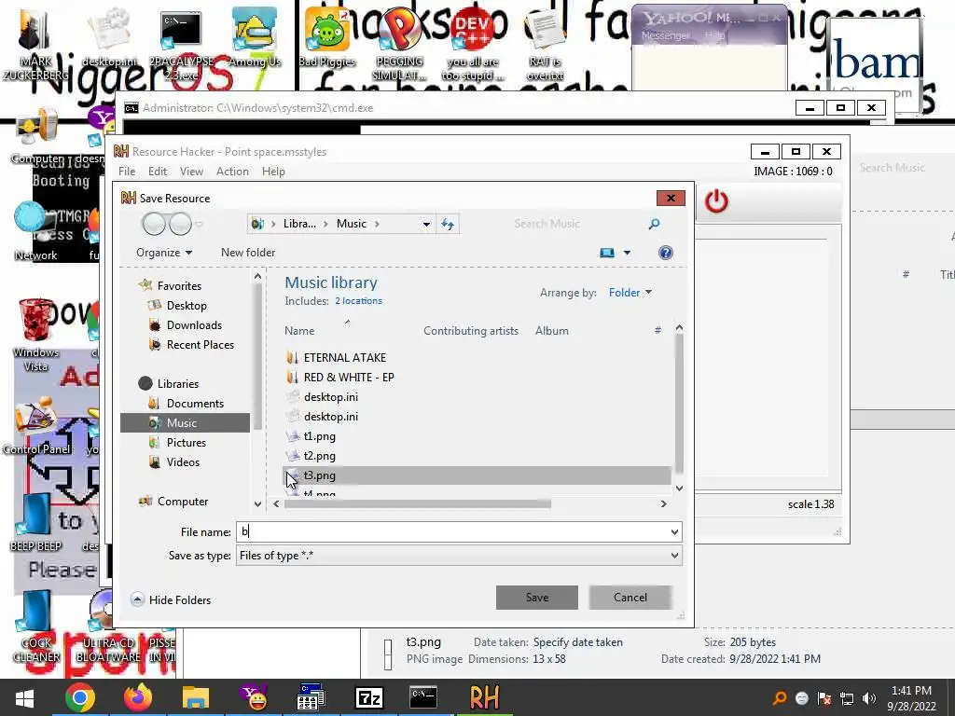
Task: Change view using the view icon
Action: click(x=607, y=253)
